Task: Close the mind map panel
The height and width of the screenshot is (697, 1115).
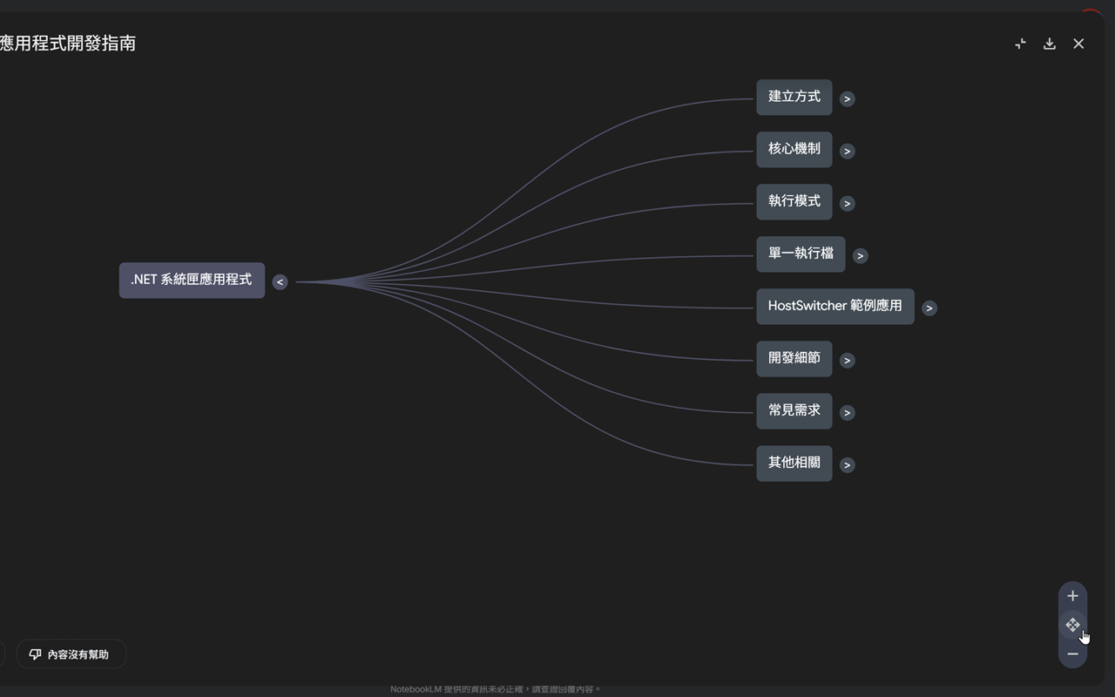Action: point(1078,44)
